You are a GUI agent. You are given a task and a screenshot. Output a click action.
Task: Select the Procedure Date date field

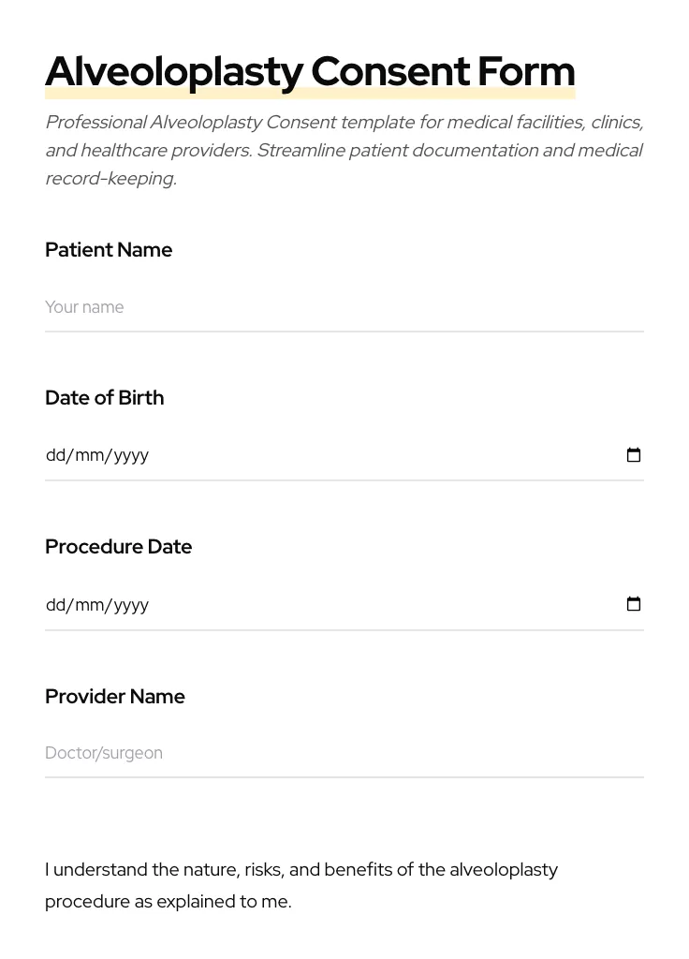pos(281,604)
